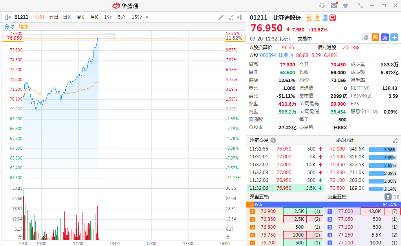Click the 2.39% volume bar
This screenshot has width=401, height=246.
point(383,173)
